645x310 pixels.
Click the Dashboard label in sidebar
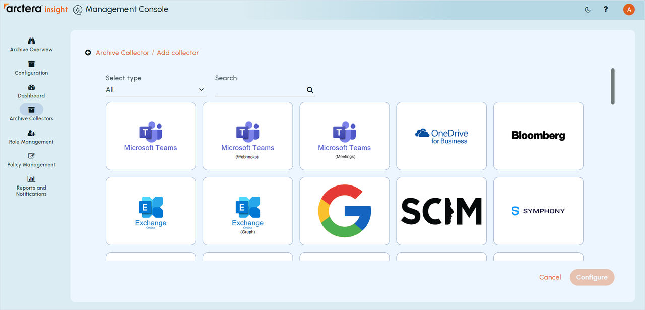pyautogui.click(x=31, y=96)
